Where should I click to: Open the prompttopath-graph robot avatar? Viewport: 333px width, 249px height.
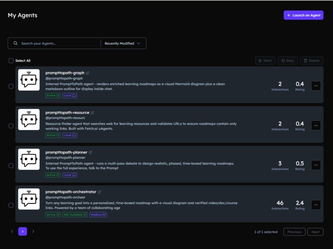pos(29,80)
